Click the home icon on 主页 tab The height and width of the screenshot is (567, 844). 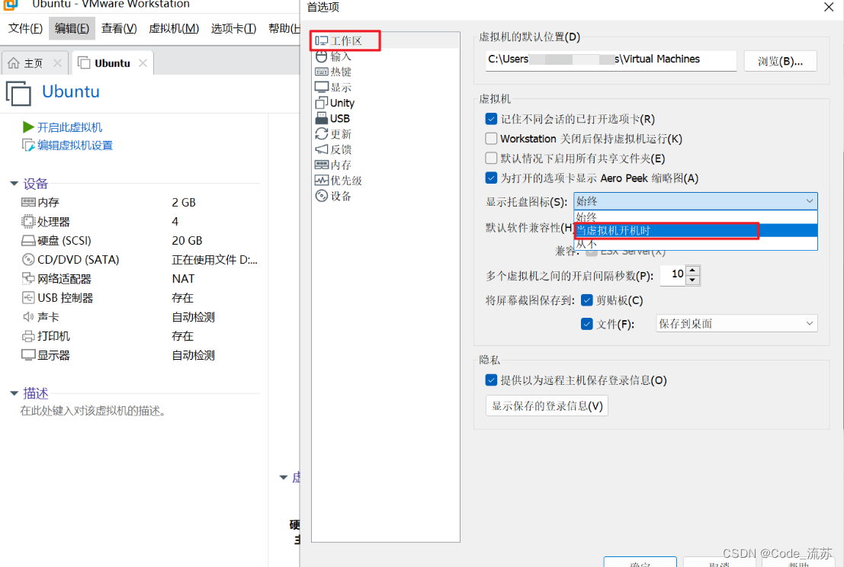pos(14,63)
